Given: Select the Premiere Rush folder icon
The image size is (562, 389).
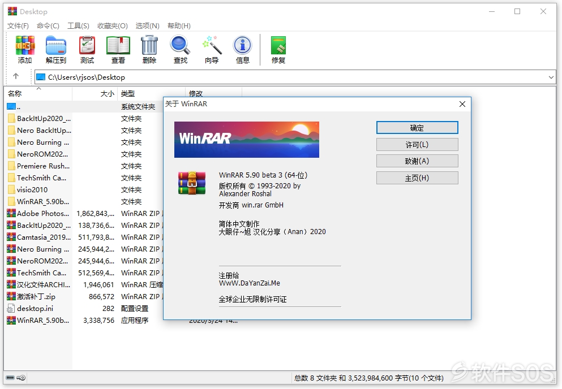Looking at the screenshot, I should click(x=11, y=166).
